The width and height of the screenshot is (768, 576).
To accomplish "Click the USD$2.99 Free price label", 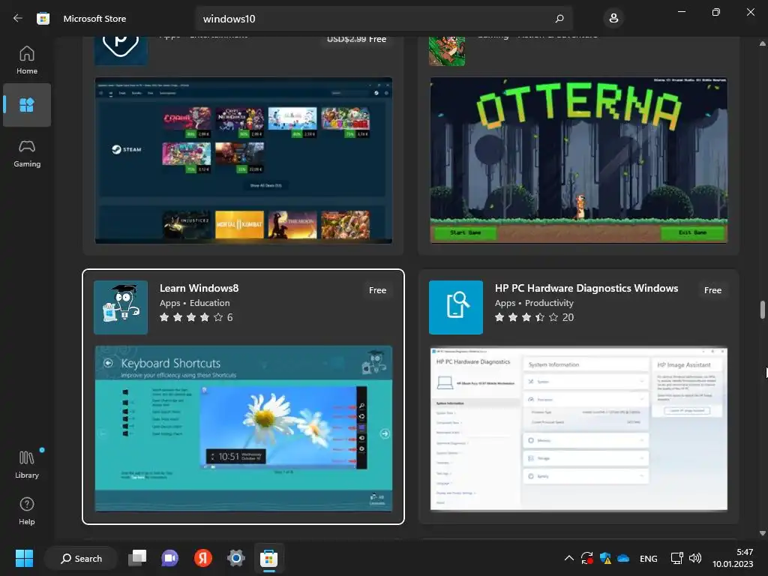I will [x=356, y=39].
